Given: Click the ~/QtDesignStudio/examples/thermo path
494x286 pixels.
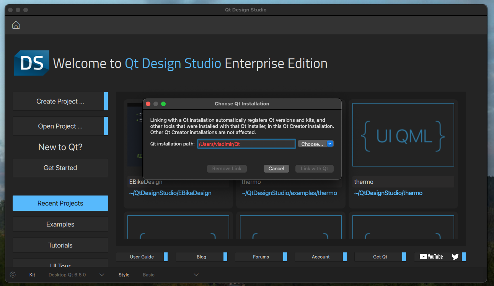Looking at the screenshot, I should 289,193.
